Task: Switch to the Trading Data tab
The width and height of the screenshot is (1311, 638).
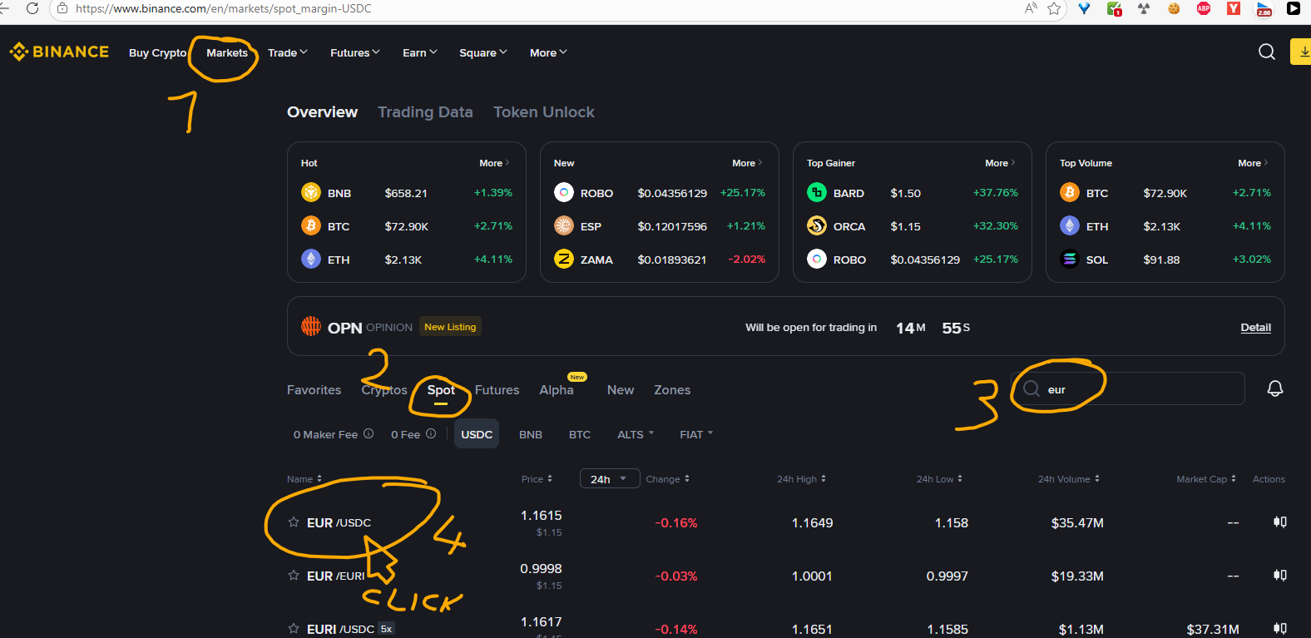Action: [425, 112]
